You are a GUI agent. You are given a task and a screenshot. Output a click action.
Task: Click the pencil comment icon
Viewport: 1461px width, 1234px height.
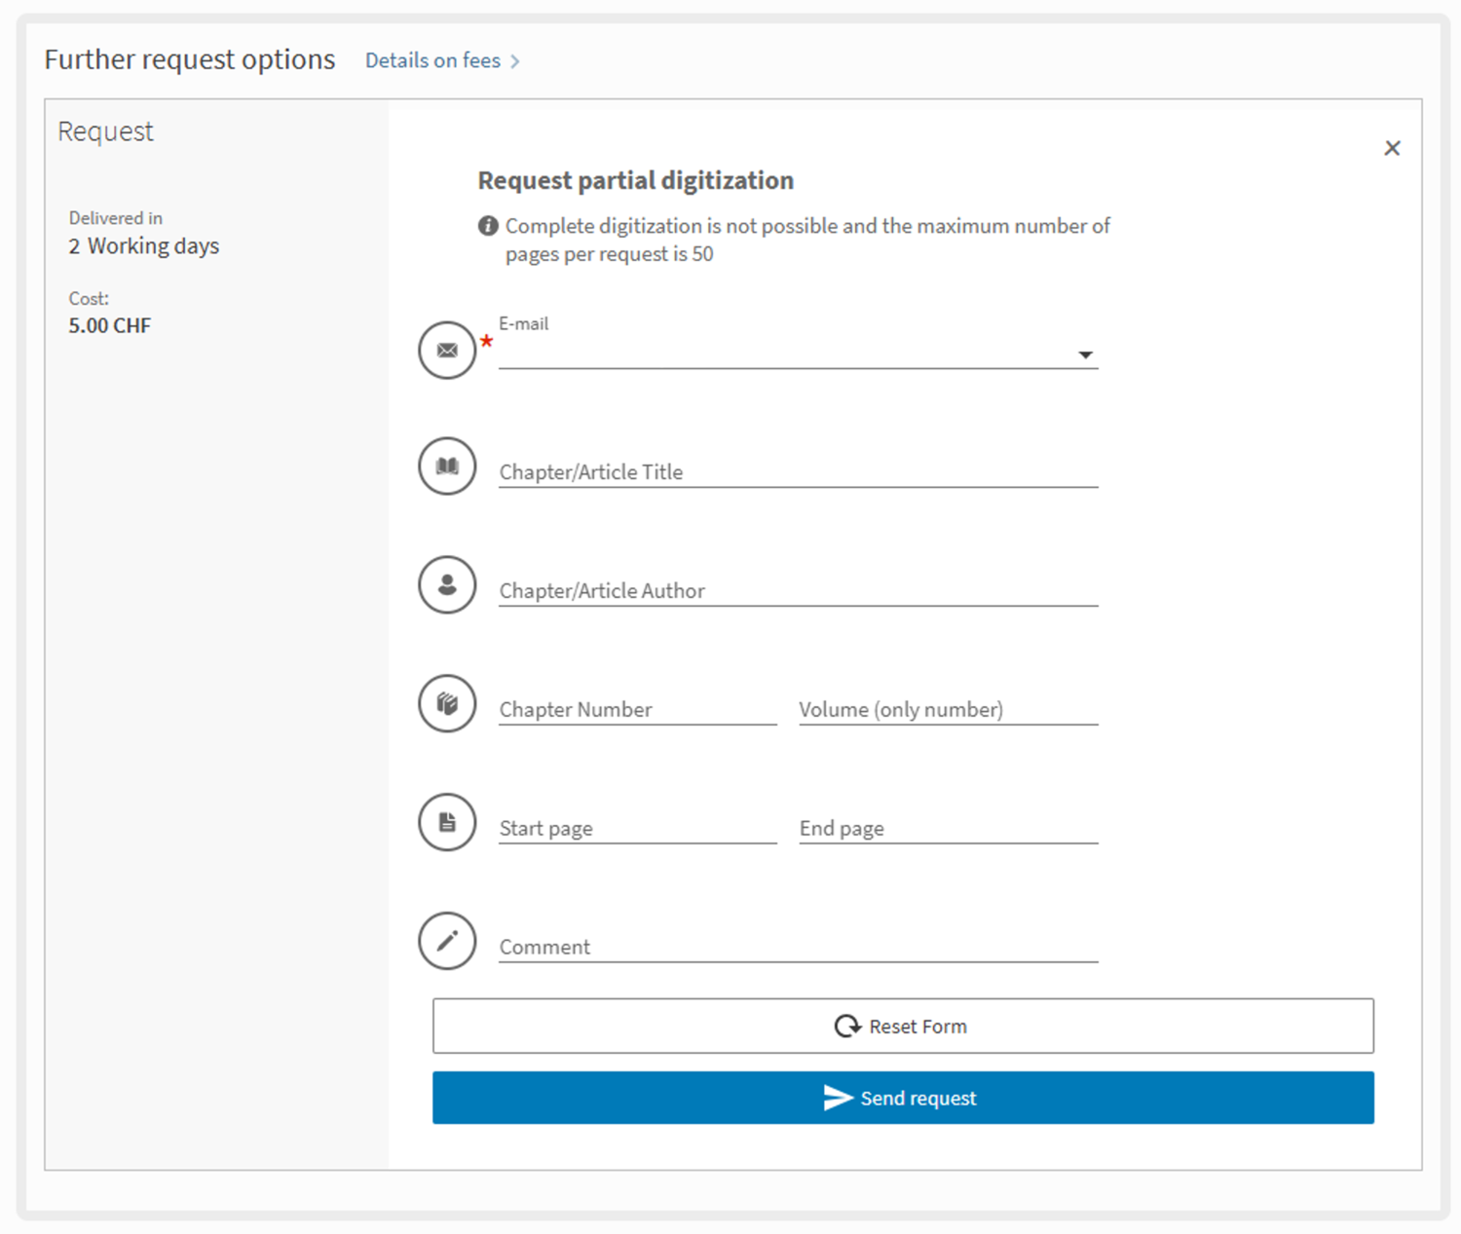point(447,941)
